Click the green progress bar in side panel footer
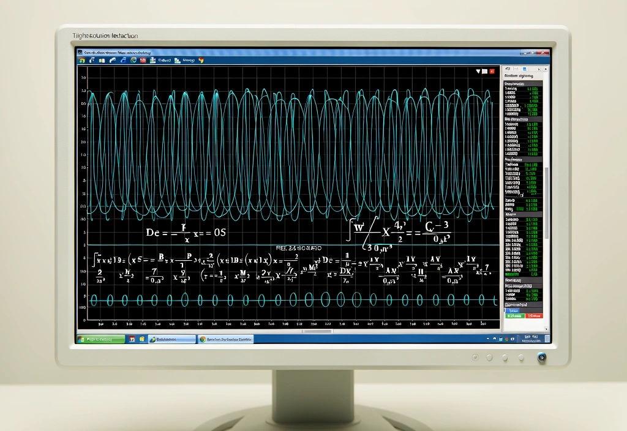 515,316
